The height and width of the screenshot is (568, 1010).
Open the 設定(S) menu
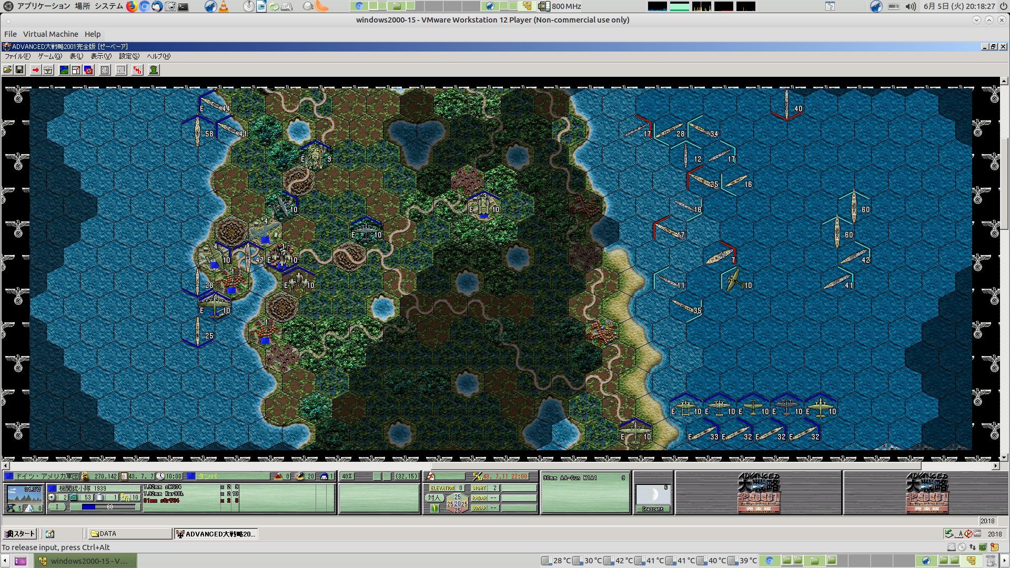(129, 56)
